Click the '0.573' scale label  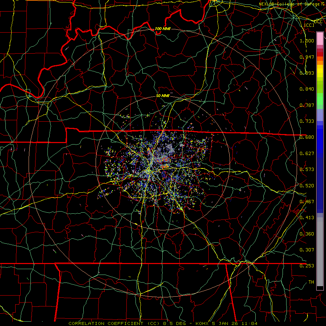(x=307, y=170)
